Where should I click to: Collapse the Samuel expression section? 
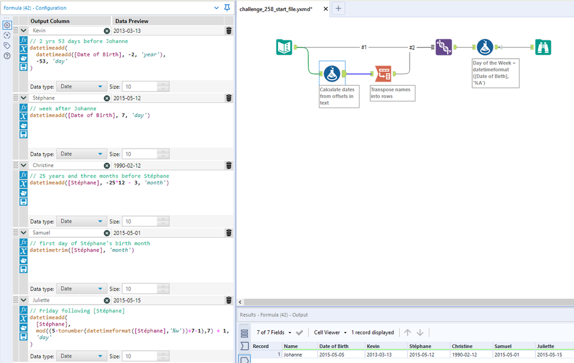point(24,233)
